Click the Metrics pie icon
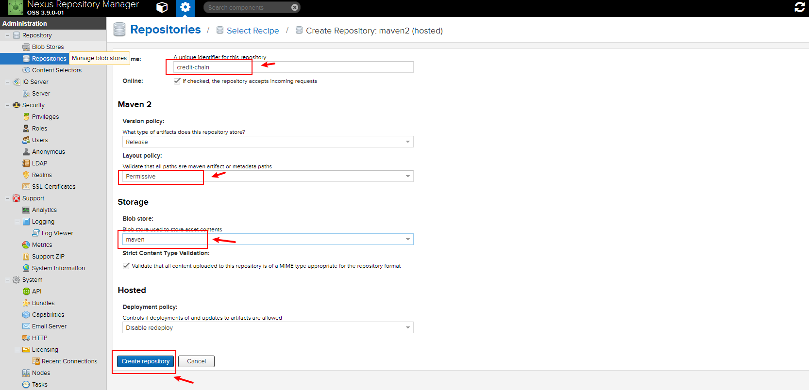 tap(26, 245)
